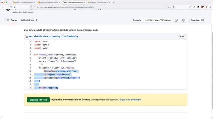Click the client.put_record call line
This screenshot has width=213, height=119.
click(56, 68)
